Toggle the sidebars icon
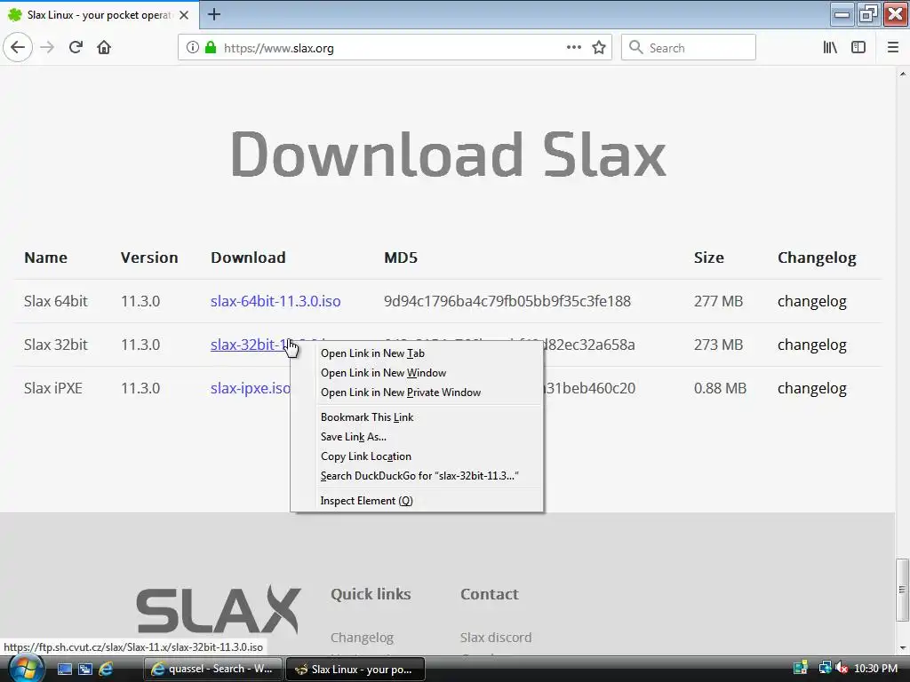This screenshot has width=910, height=682. click(858, 48)
